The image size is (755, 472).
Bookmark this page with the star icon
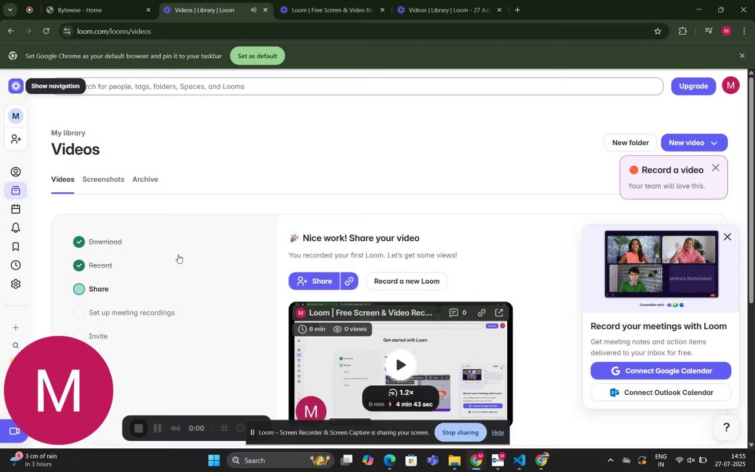tap(658, 31)
